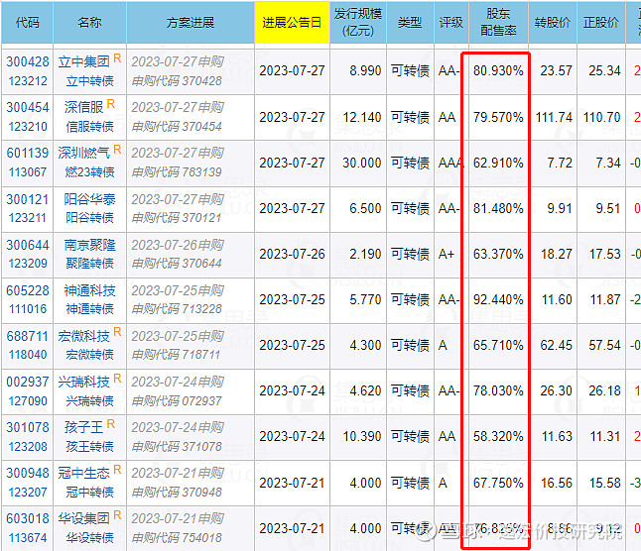
Task: Select 申购代码 371078 text
Action: point(177,447)
